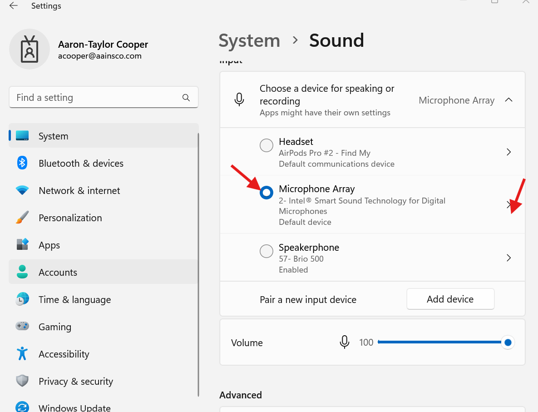Image resolution: width=538 pixels, height=412 pixels.
Task: Click the Privacy & security shield icon
Action: coord(22,381)
